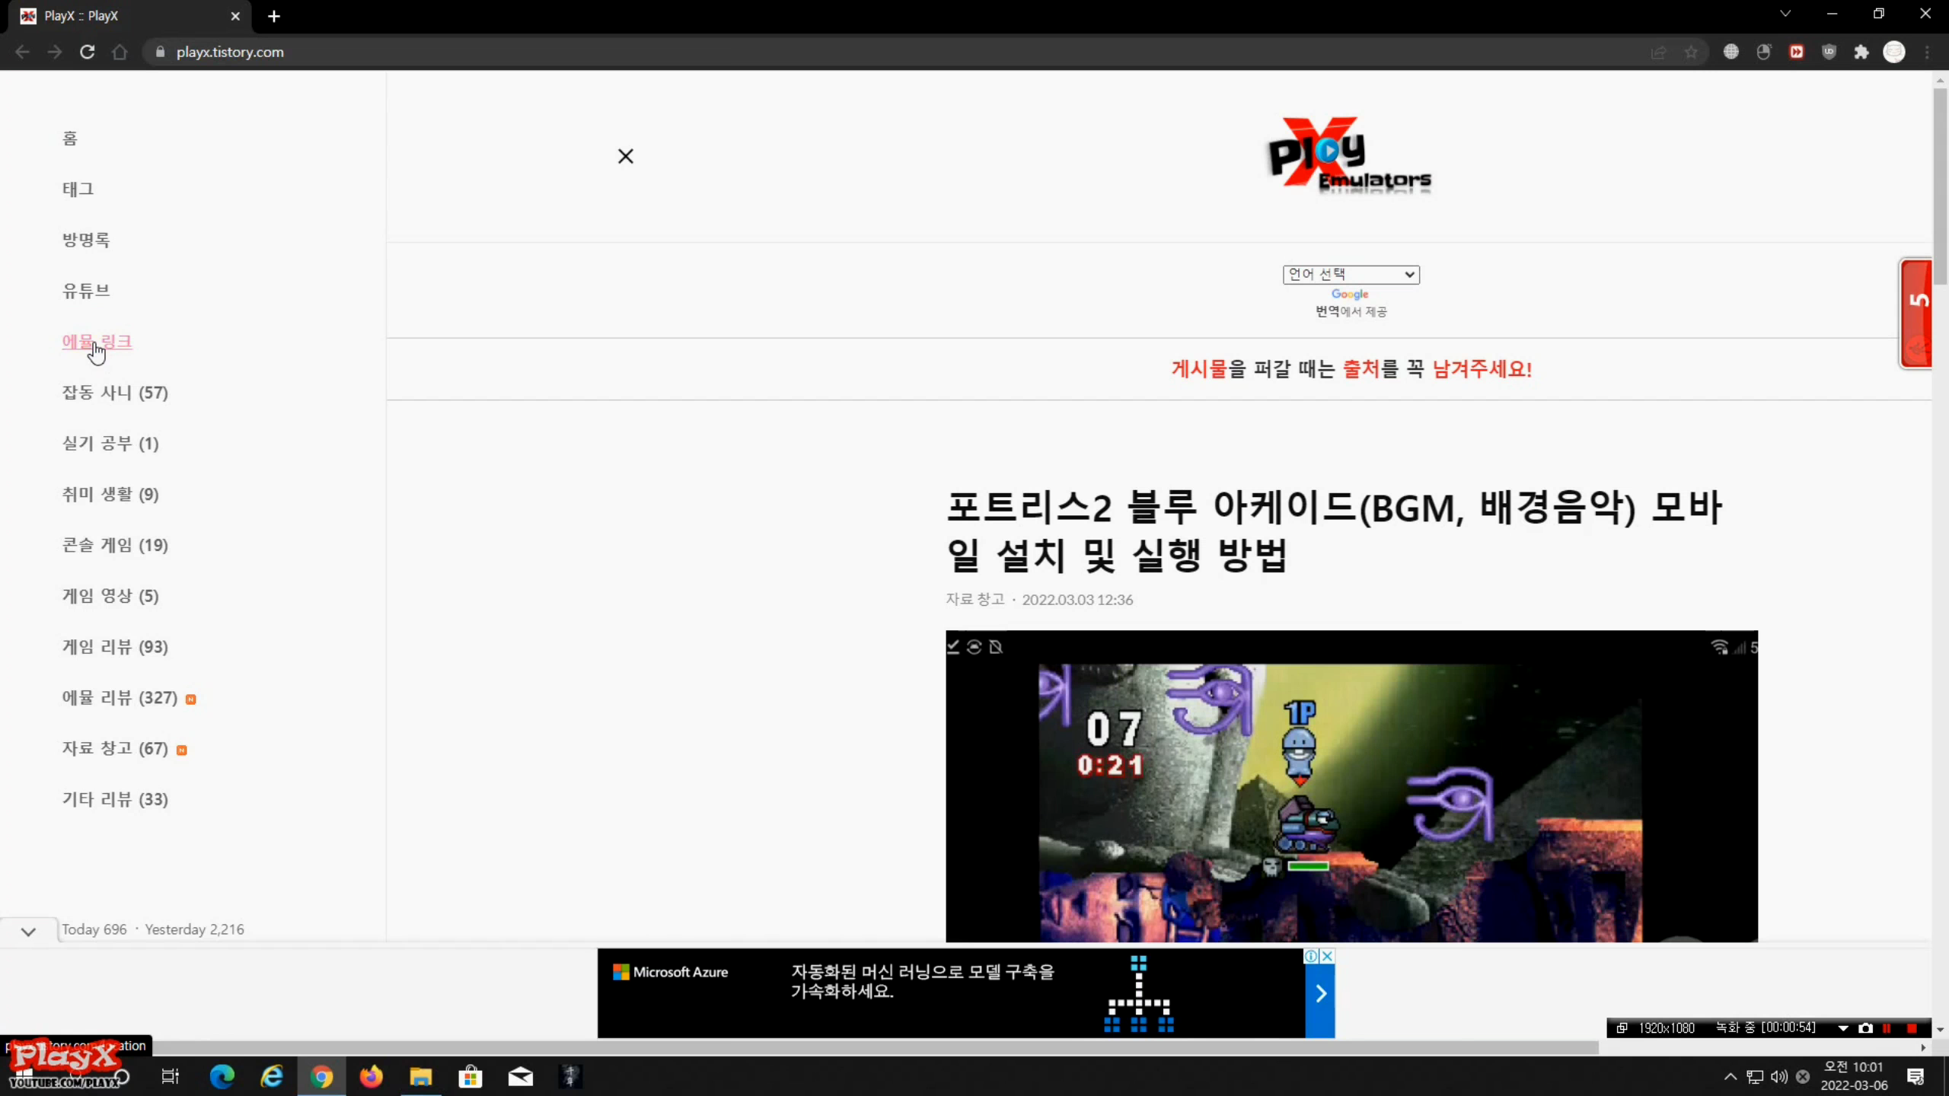Viewport: 1949px width, 1096px height.
Task: Click the Chrome home icon
Action: (120, 52)
